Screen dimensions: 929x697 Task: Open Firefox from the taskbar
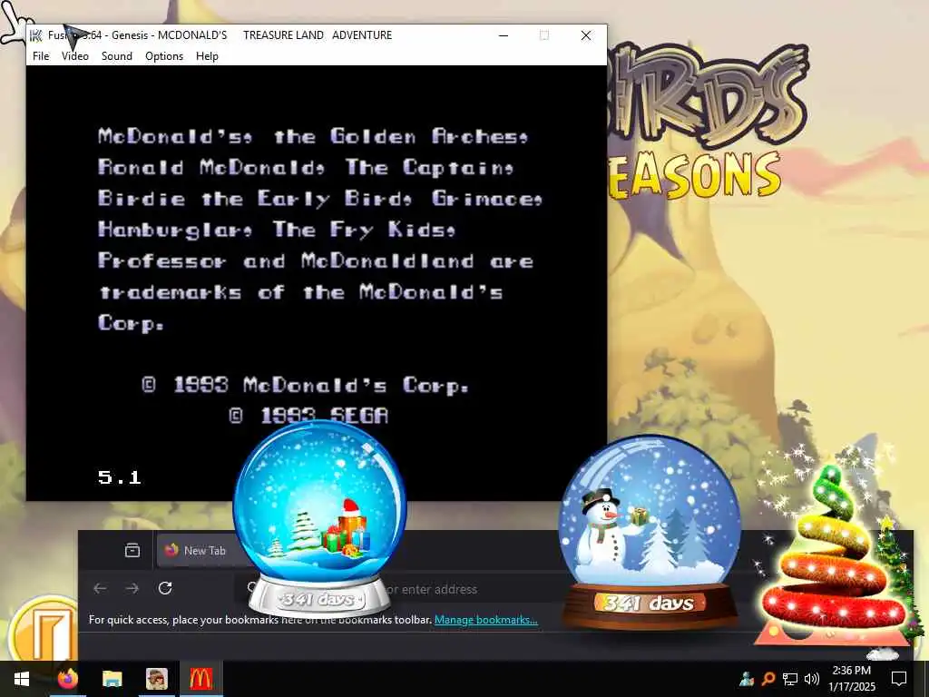[x=68, y=679]
